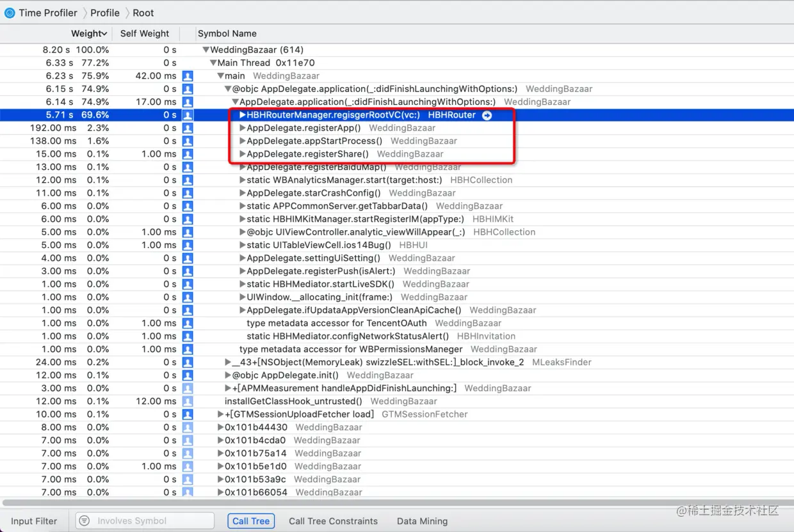Expand HBHRouterManager.regisgerRootVC(vc:) row
This screenshot has height=532, width=794.
(x=243, y=115)
